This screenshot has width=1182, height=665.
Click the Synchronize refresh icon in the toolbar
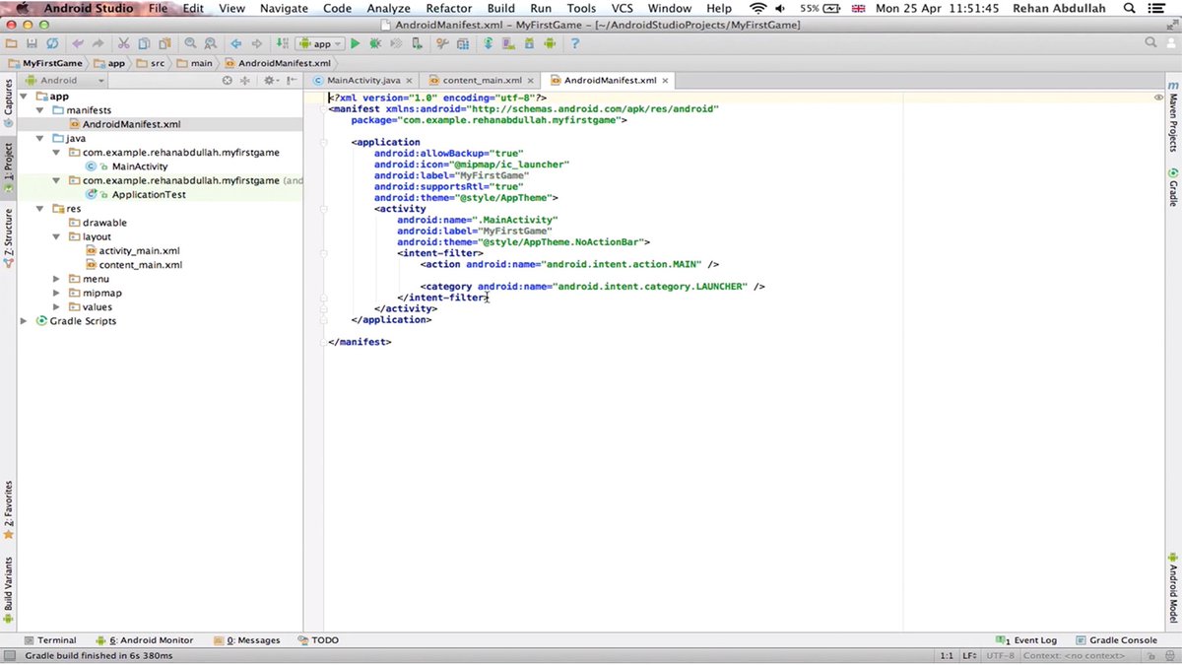pos(52,43)
